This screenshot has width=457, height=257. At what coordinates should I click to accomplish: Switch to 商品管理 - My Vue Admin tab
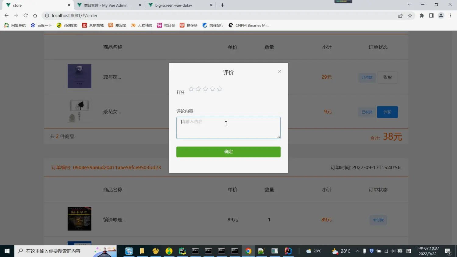pos(106,5)
